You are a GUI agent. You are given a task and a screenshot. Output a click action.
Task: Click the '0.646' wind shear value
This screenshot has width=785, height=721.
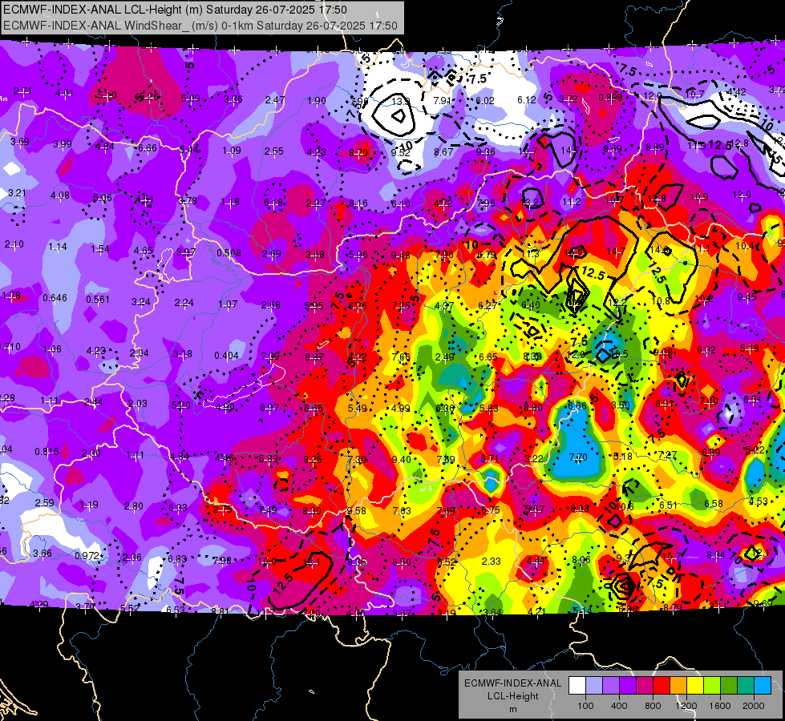55,298
